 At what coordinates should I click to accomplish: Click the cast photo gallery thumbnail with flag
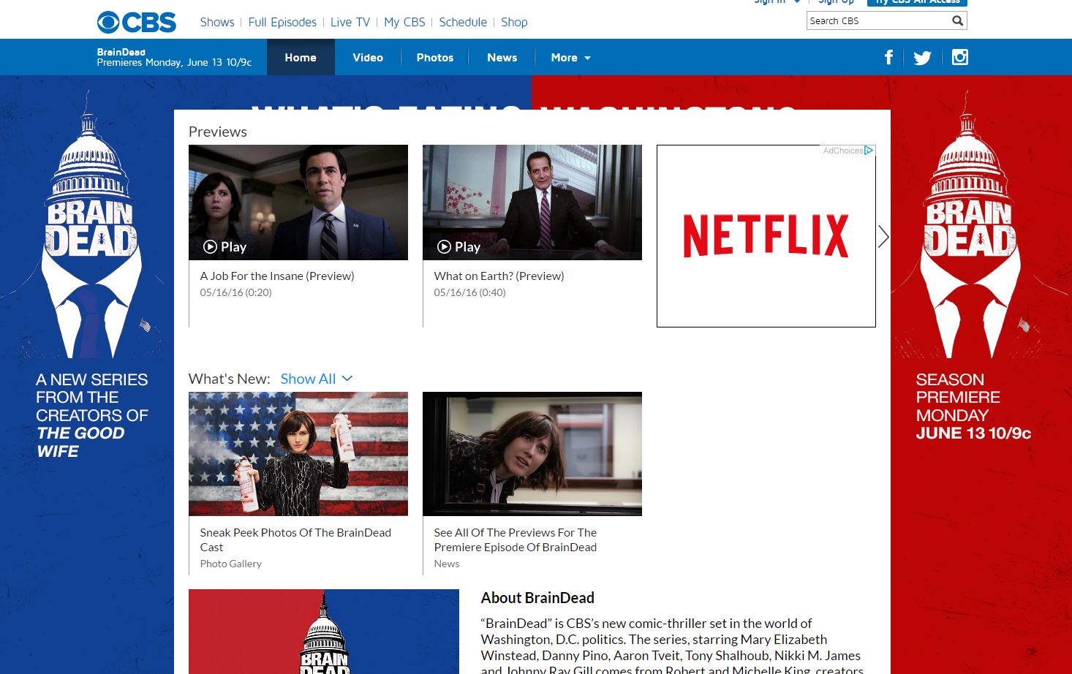tap(298, 454)
